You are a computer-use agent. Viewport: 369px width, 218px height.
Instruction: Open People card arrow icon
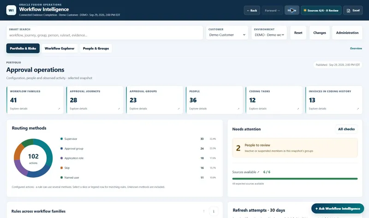click(238, 109)
